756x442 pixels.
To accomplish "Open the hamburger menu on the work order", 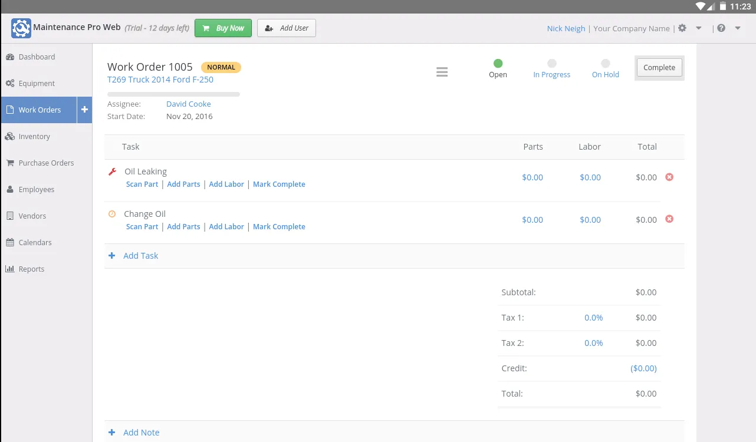I will [x=442, y=71].
